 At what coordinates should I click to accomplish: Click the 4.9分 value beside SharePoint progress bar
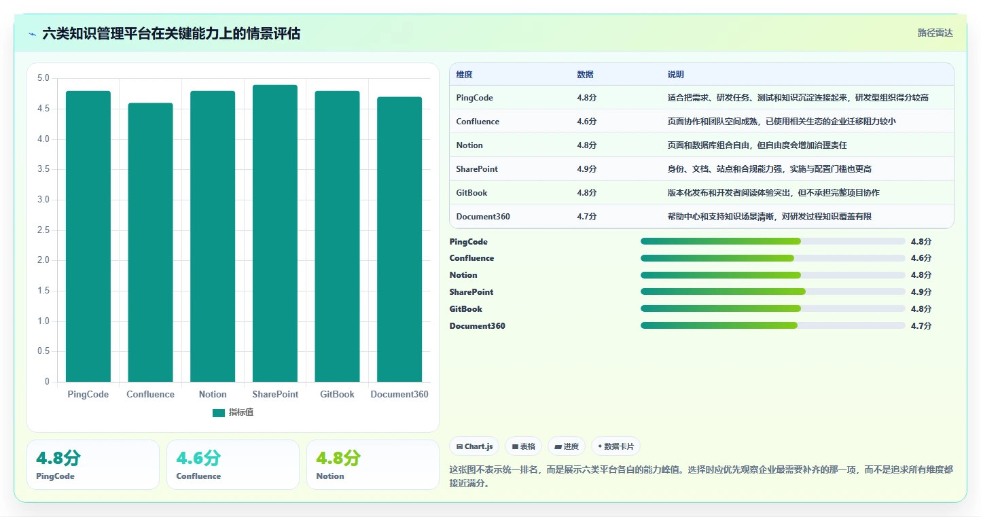tap(921, 292)
